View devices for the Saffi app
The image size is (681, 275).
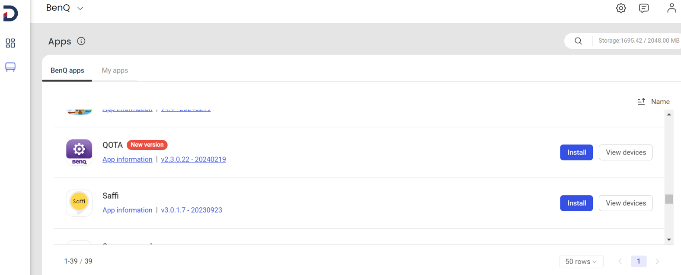(x=625, y=203)
